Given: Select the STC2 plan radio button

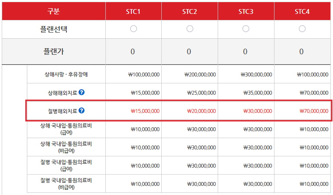Looking at the screenshot, I should point(189,29).
